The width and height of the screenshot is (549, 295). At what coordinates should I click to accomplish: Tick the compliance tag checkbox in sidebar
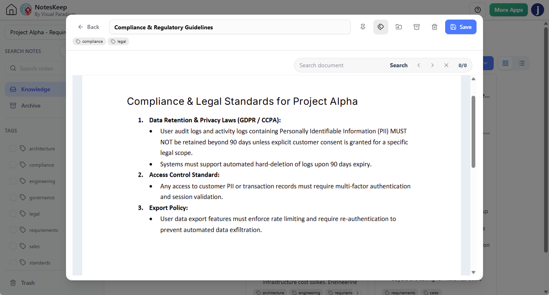click(x=13, y=165)
